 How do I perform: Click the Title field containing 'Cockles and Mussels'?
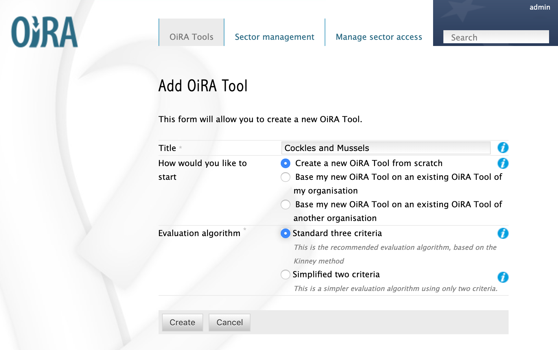coord(386,148)
